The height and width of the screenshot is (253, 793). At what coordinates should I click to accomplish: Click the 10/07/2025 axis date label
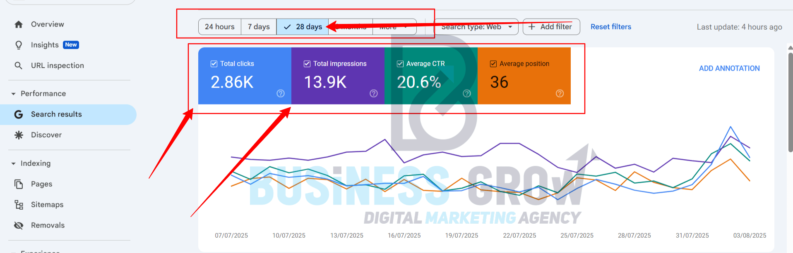[x=289, y=236]
